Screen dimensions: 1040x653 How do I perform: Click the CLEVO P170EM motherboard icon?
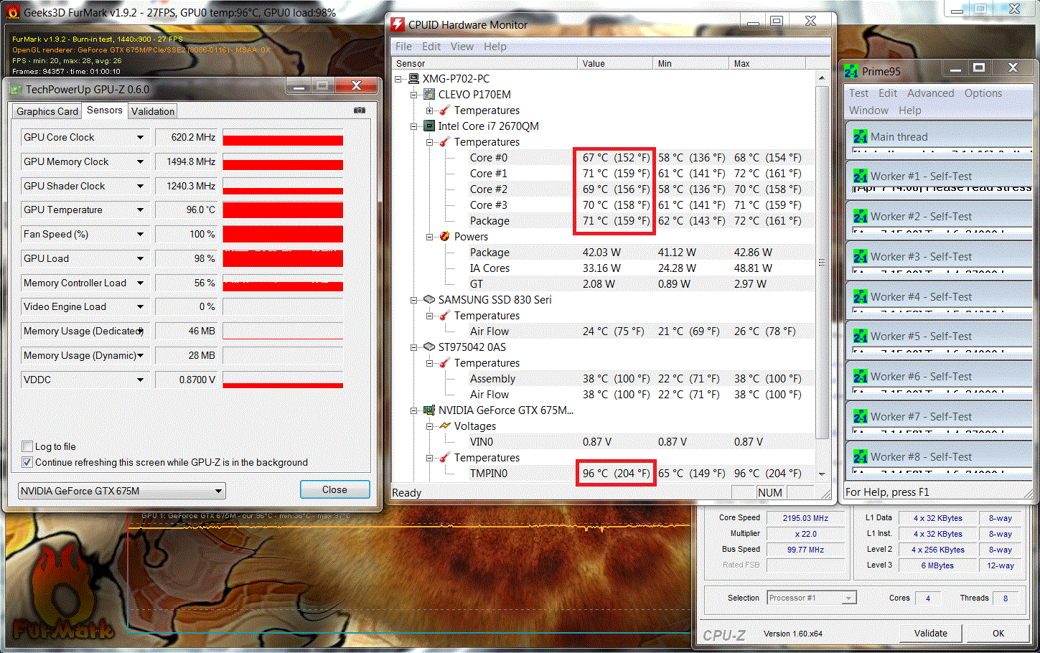point(429,95)
